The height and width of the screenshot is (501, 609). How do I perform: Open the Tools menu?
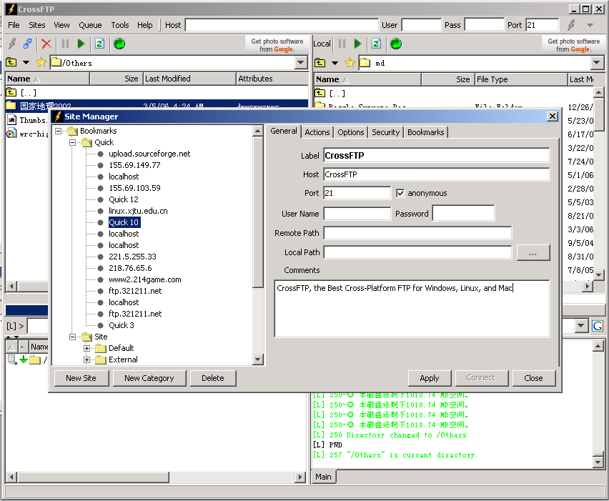click(119, 25)
